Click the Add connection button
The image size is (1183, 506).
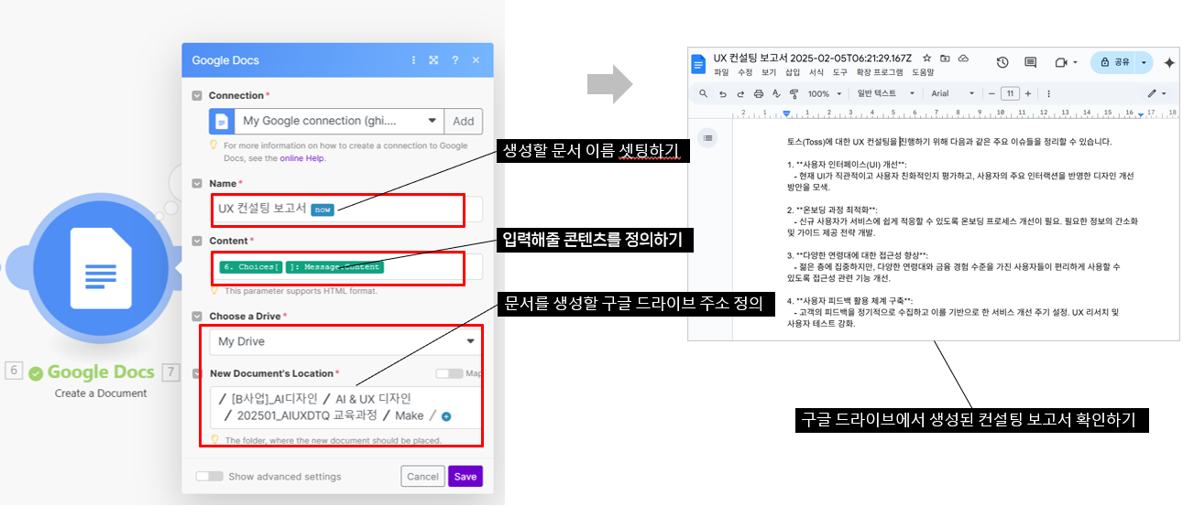point(463,121)
